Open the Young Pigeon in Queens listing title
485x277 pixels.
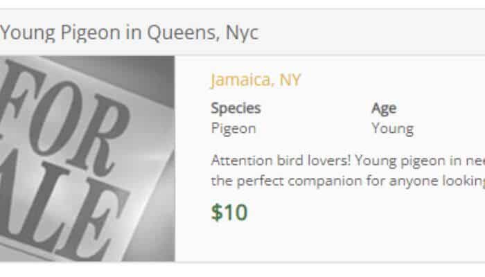[x=130, y=33]
